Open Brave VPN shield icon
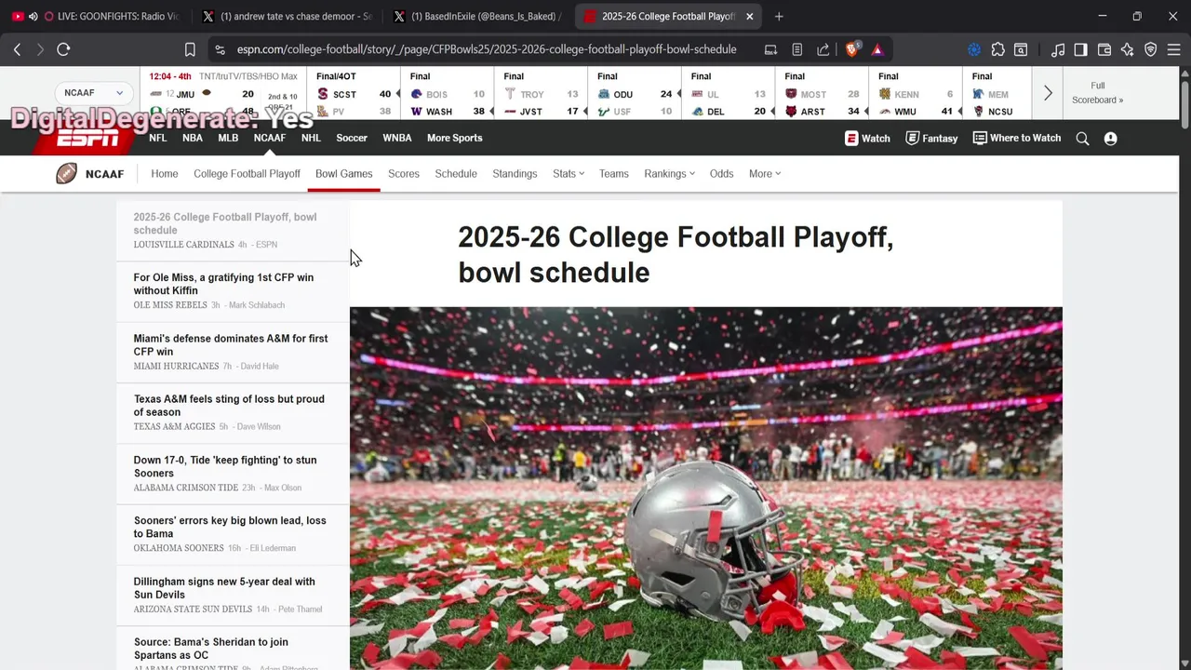The width and height of the screenshot is (1191, 670). [1150, 49]
